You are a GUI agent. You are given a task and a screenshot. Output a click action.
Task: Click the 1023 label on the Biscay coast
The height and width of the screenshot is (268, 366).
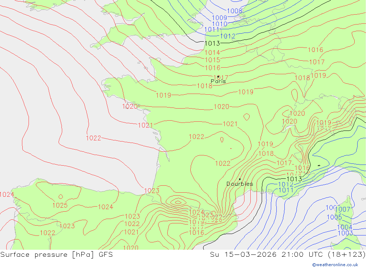(x=152, y=191)
